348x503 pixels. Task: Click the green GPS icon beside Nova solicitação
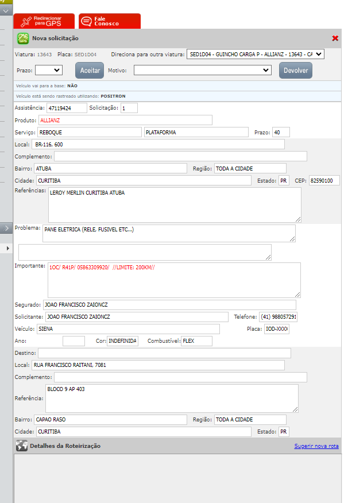23,38
